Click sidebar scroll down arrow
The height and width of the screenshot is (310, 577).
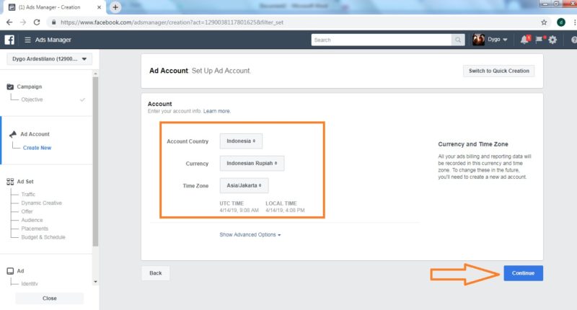coord(95,282)
